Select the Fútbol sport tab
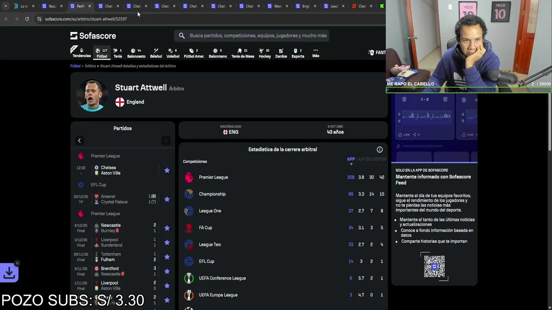The image size is (552, 310). 102,53
